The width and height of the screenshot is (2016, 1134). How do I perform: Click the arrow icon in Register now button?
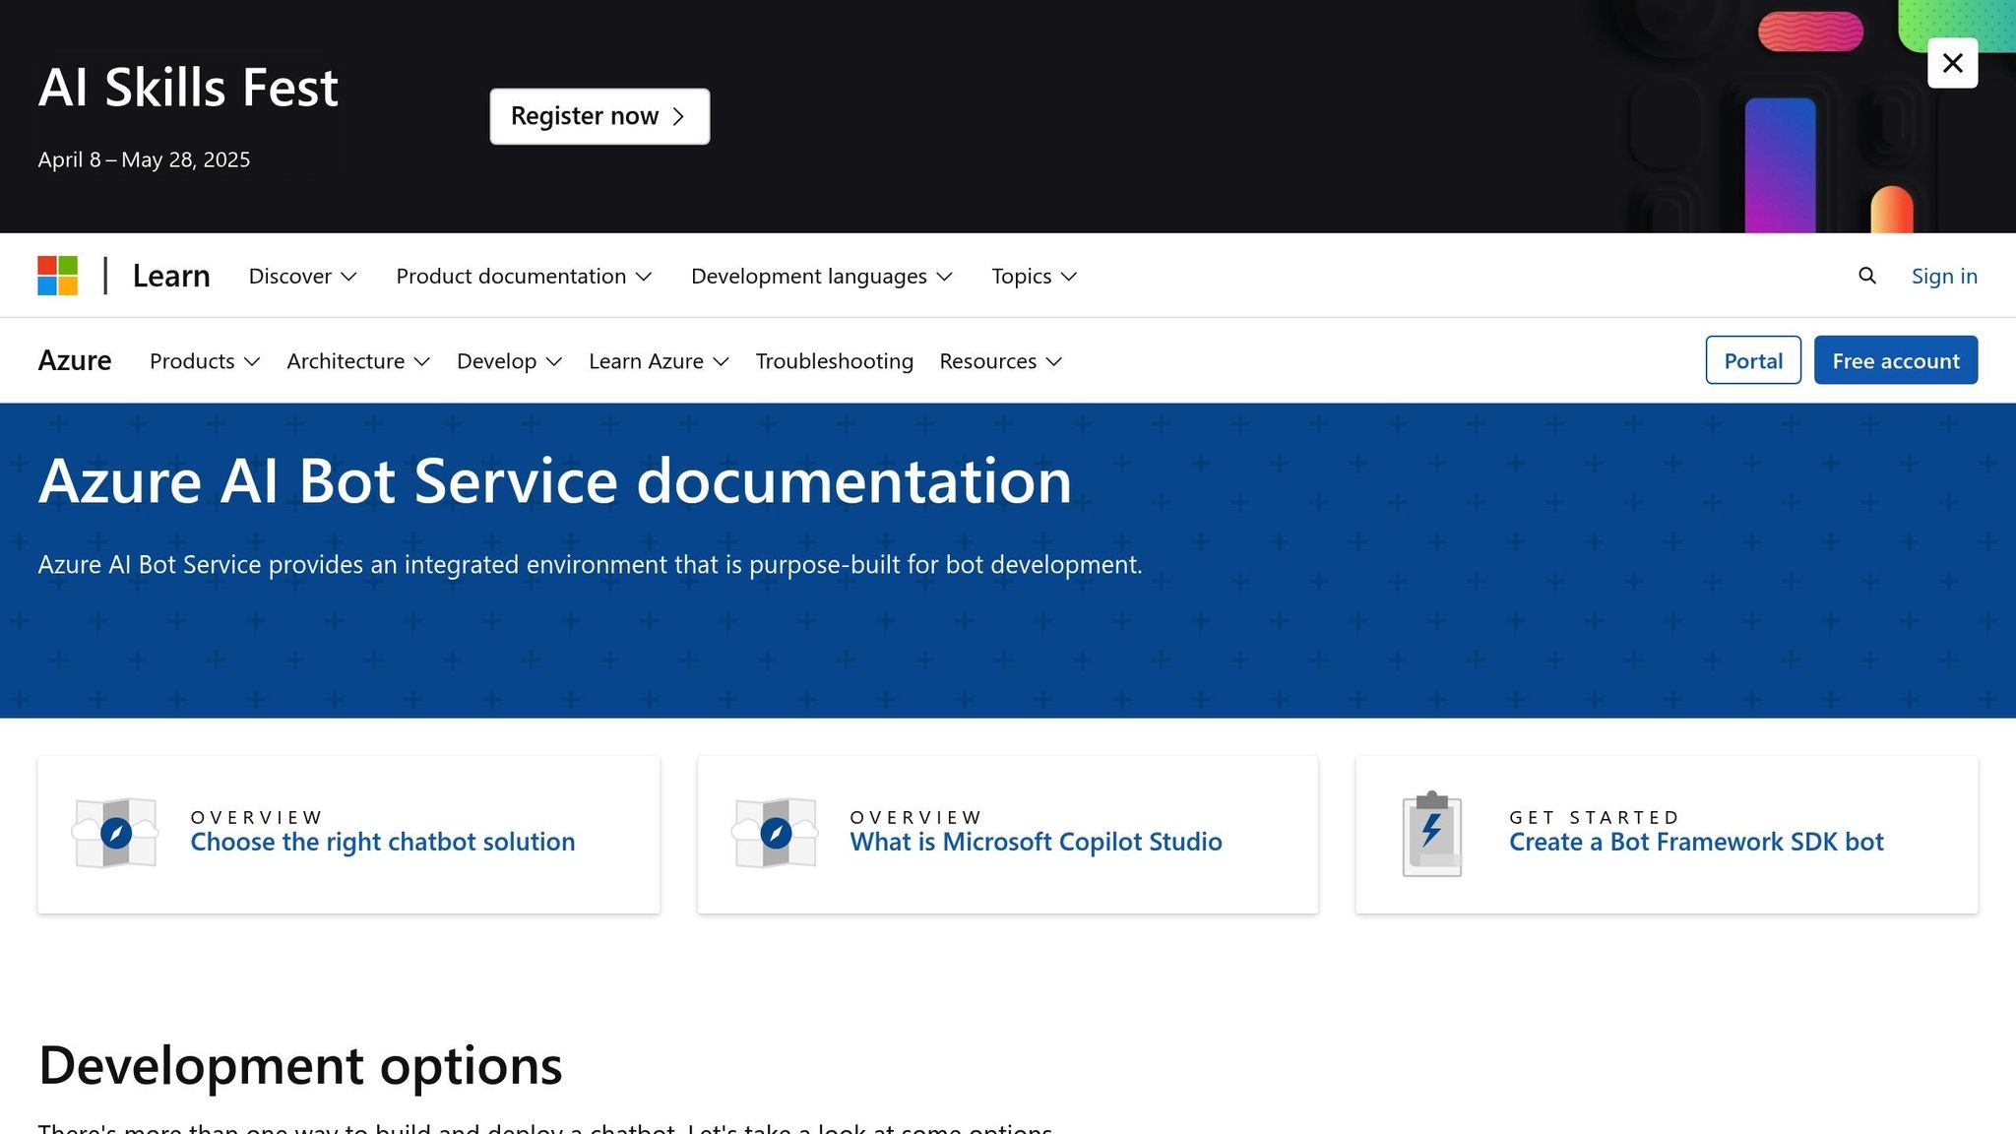point(678,116)
